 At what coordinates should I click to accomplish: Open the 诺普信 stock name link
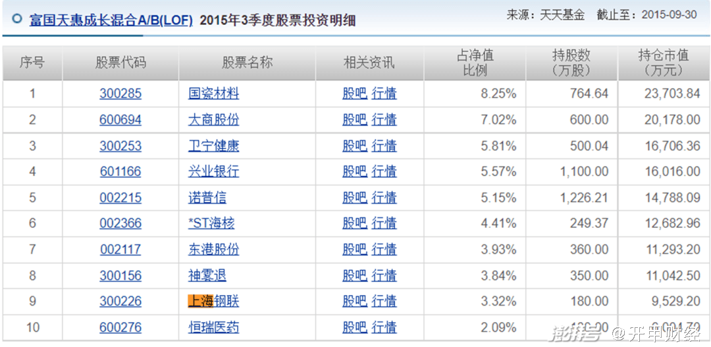tap(207, 198)
